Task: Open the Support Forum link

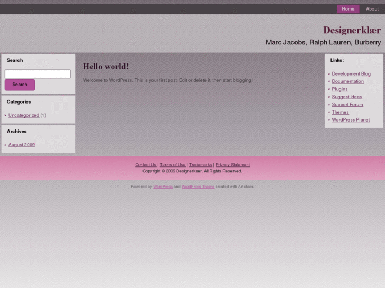Action: point(347,105)
